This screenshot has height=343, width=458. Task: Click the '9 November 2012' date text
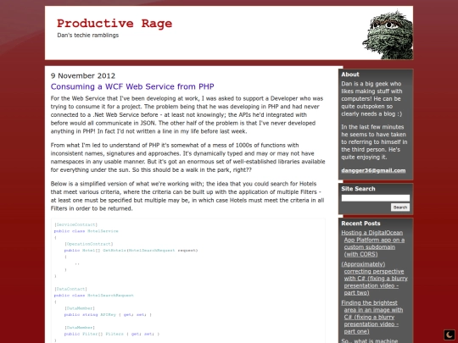[83, 76]
